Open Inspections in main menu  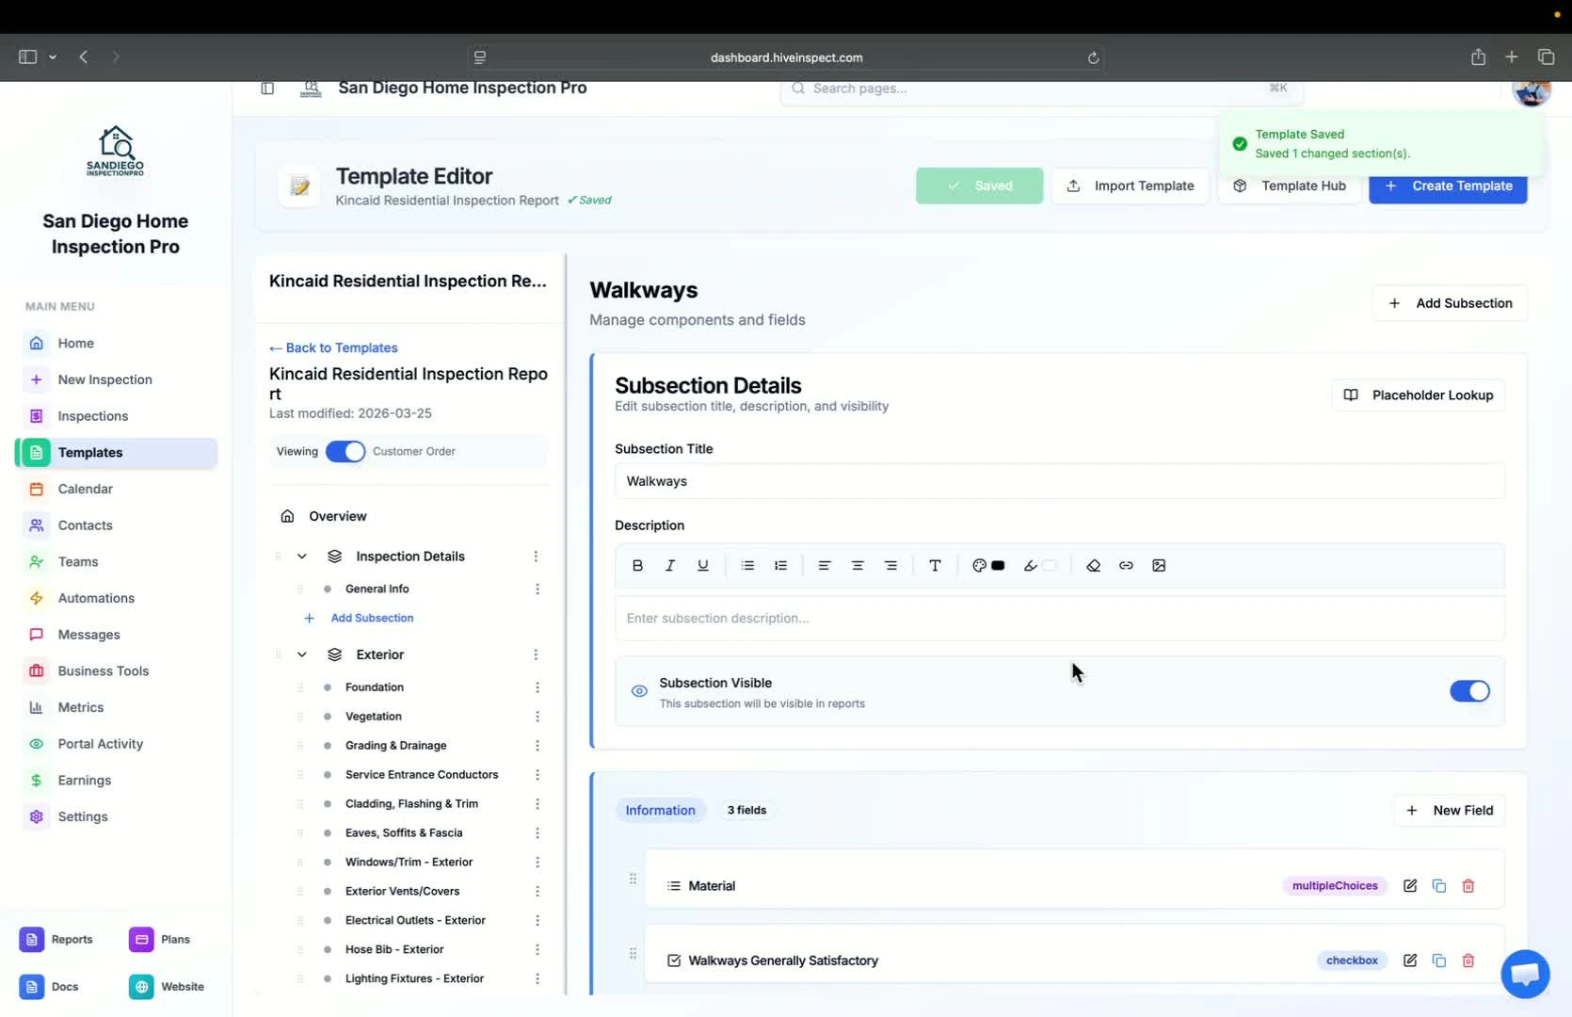(92, 416)
